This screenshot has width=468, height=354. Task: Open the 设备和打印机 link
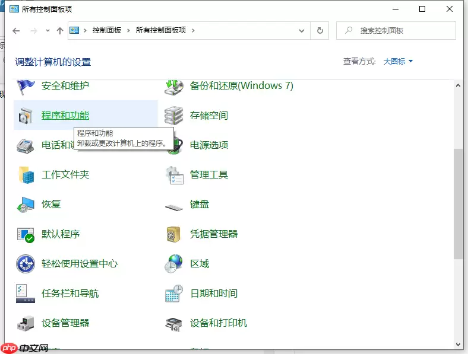[219, 323]
